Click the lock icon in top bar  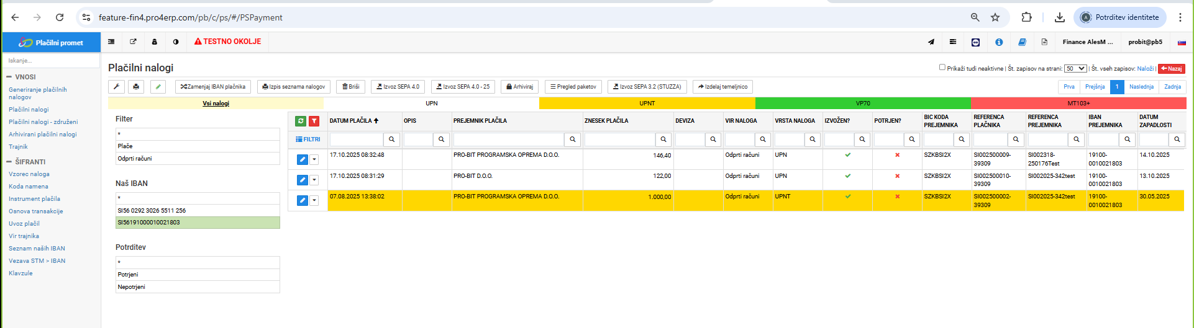coord(155,42)
